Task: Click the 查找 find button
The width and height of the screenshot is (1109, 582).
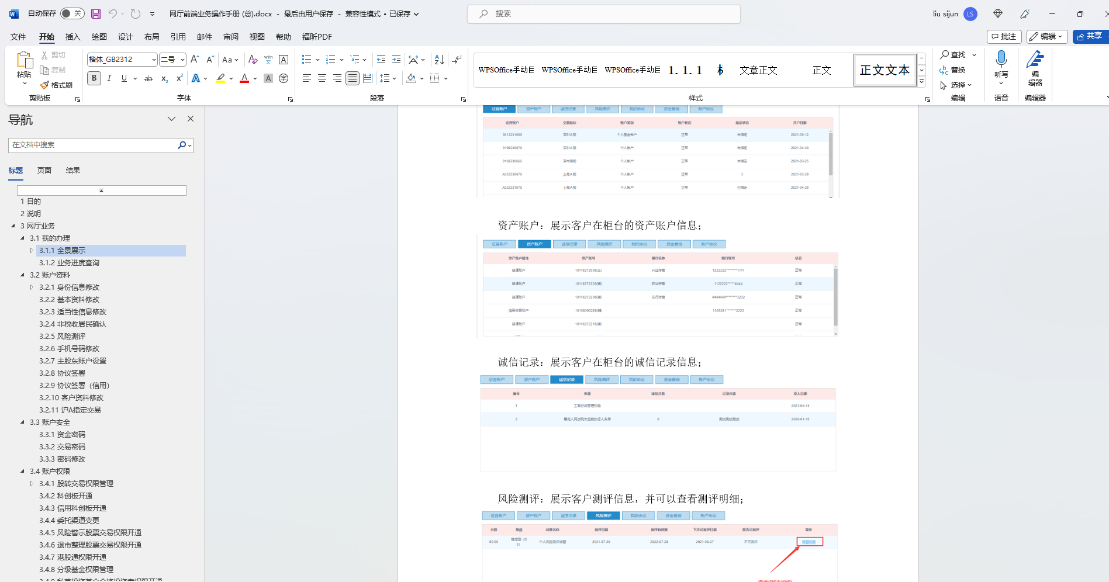Action: coord(953,55)
